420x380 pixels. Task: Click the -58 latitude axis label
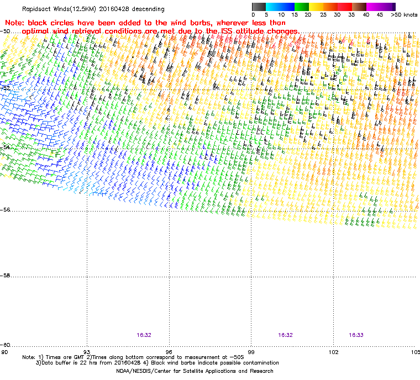click(x=6, y=275)
